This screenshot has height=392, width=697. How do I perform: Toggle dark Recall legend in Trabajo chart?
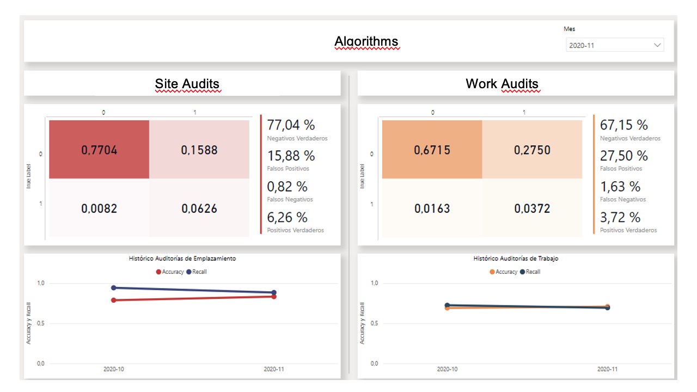tap(530, 272)
